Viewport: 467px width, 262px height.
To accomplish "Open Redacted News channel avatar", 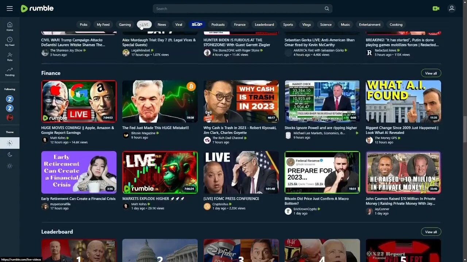I will [369, 53].
